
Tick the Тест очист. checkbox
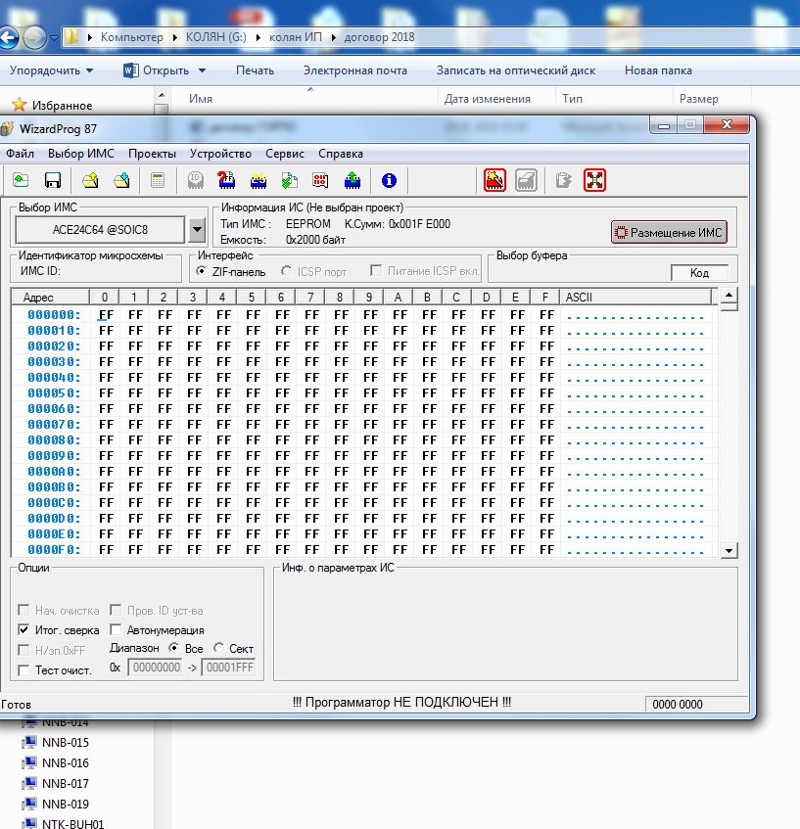point(24,670)
